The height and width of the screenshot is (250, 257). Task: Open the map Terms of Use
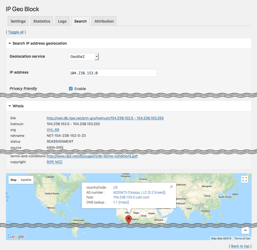pos(242,238)
